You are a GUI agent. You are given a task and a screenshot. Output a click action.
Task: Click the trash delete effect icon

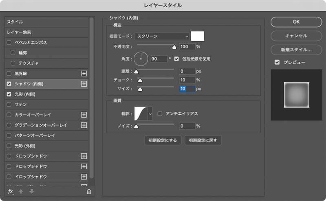(89, 192)
